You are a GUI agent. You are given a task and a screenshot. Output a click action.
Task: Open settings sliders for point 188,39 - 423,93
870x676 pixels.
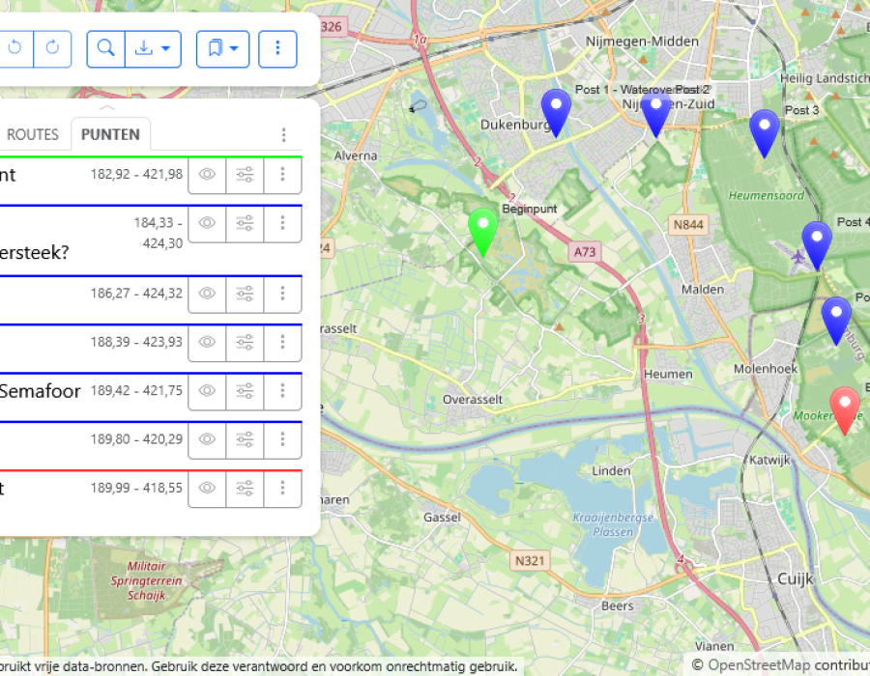coord(245,342)
